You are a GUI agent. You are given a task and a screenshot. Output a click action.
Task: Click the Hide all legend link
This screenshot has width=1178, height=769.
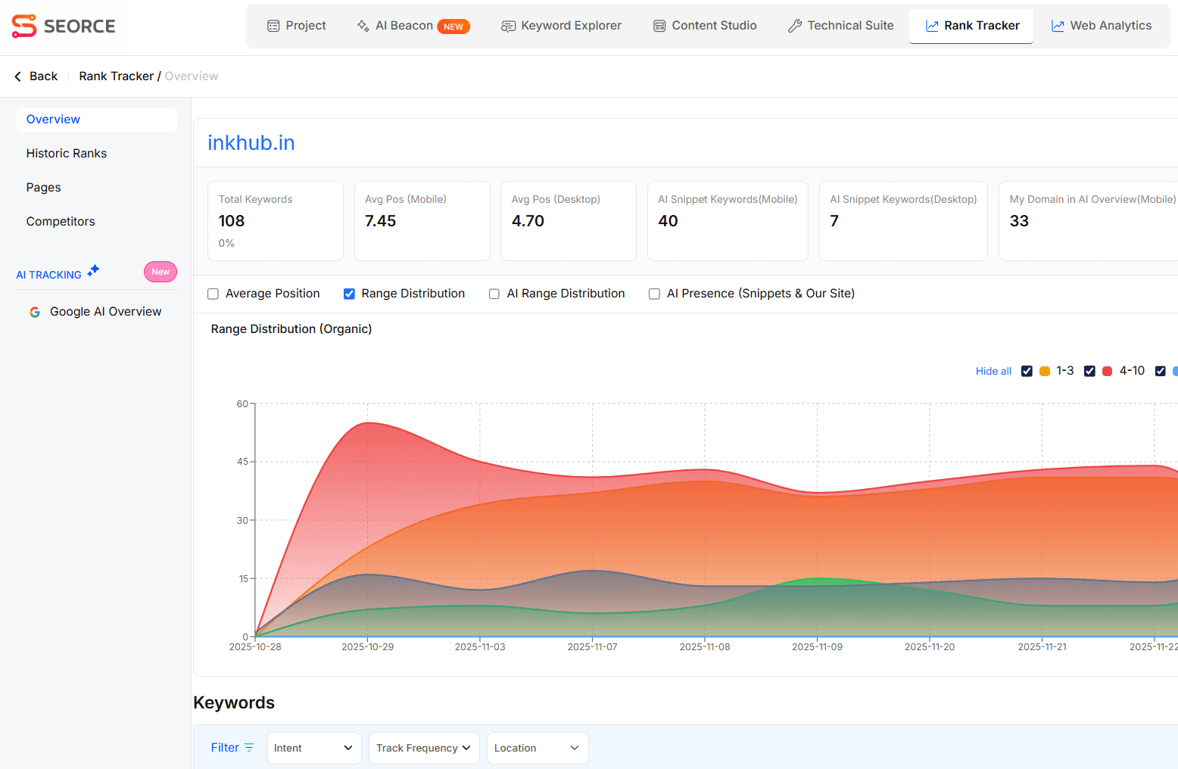point(993,371)
